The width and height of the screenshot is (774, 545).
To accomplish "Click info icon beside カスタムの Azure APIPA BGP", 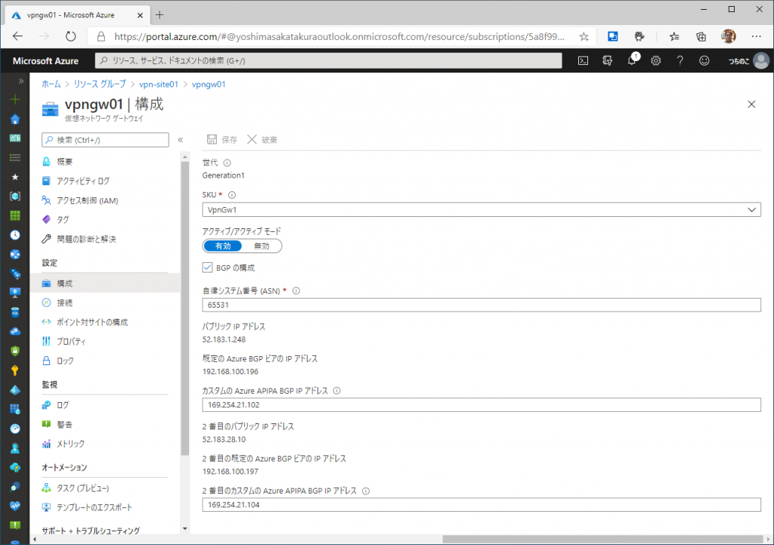I will 336,391.
